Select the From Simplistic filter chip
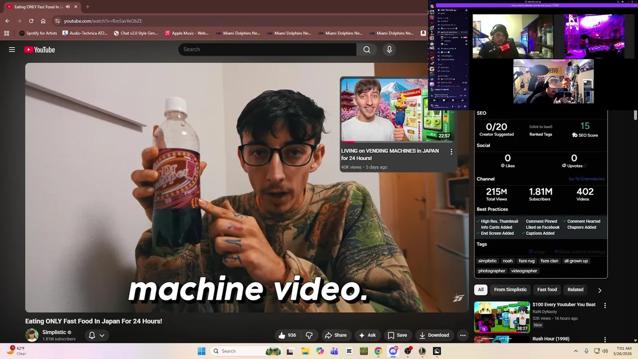638x359 pixels. coord(510,290)
